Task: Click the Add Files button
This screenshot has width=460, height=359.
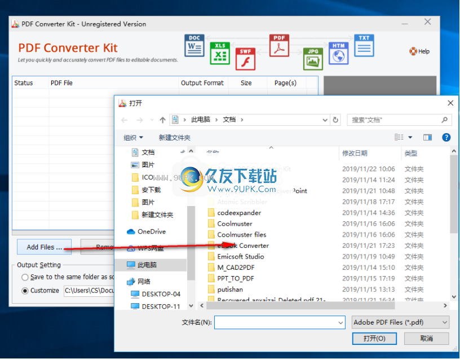Action: [x=45, y=247]
